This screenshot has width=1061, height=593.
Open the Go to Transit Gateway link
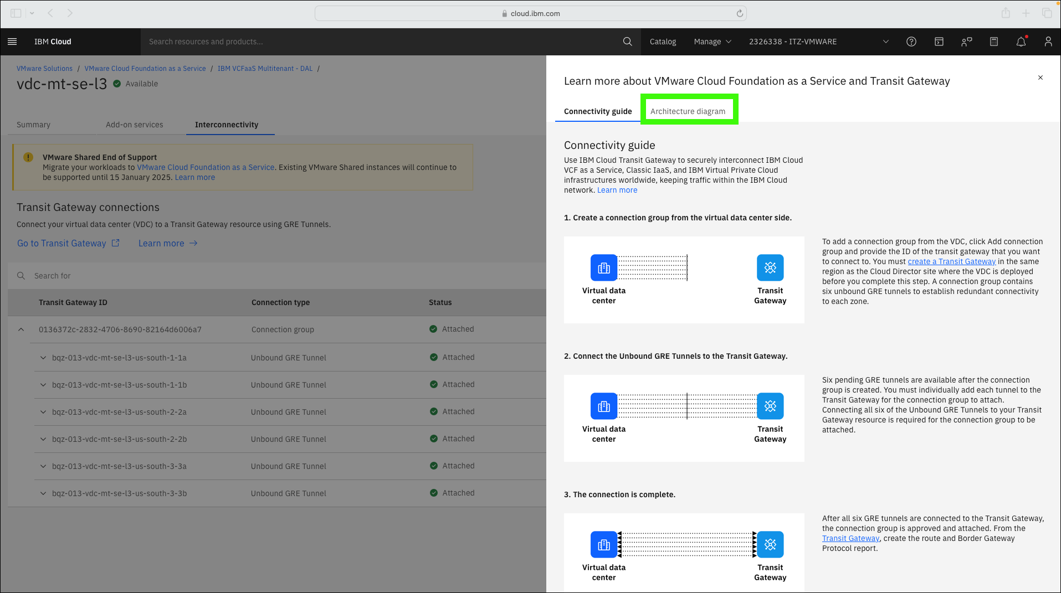click(68, 243)
